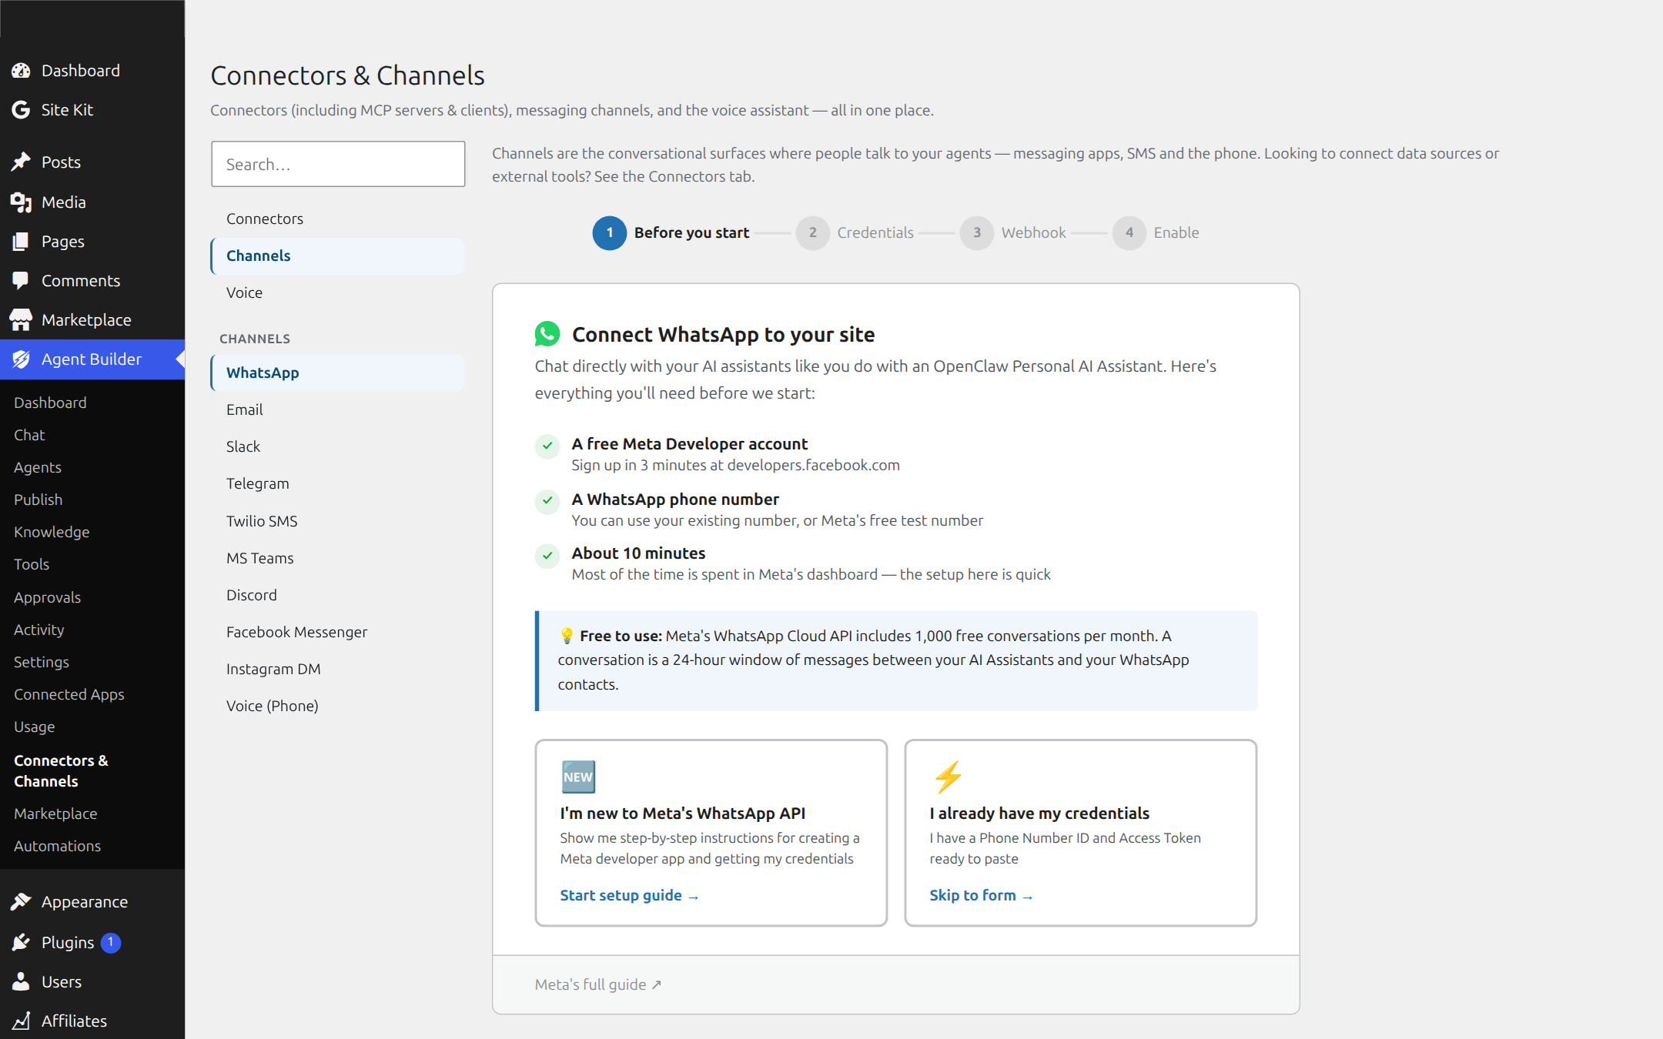Click the Comments bubble icon
1663x1039 pixels.
coord(21,281)
